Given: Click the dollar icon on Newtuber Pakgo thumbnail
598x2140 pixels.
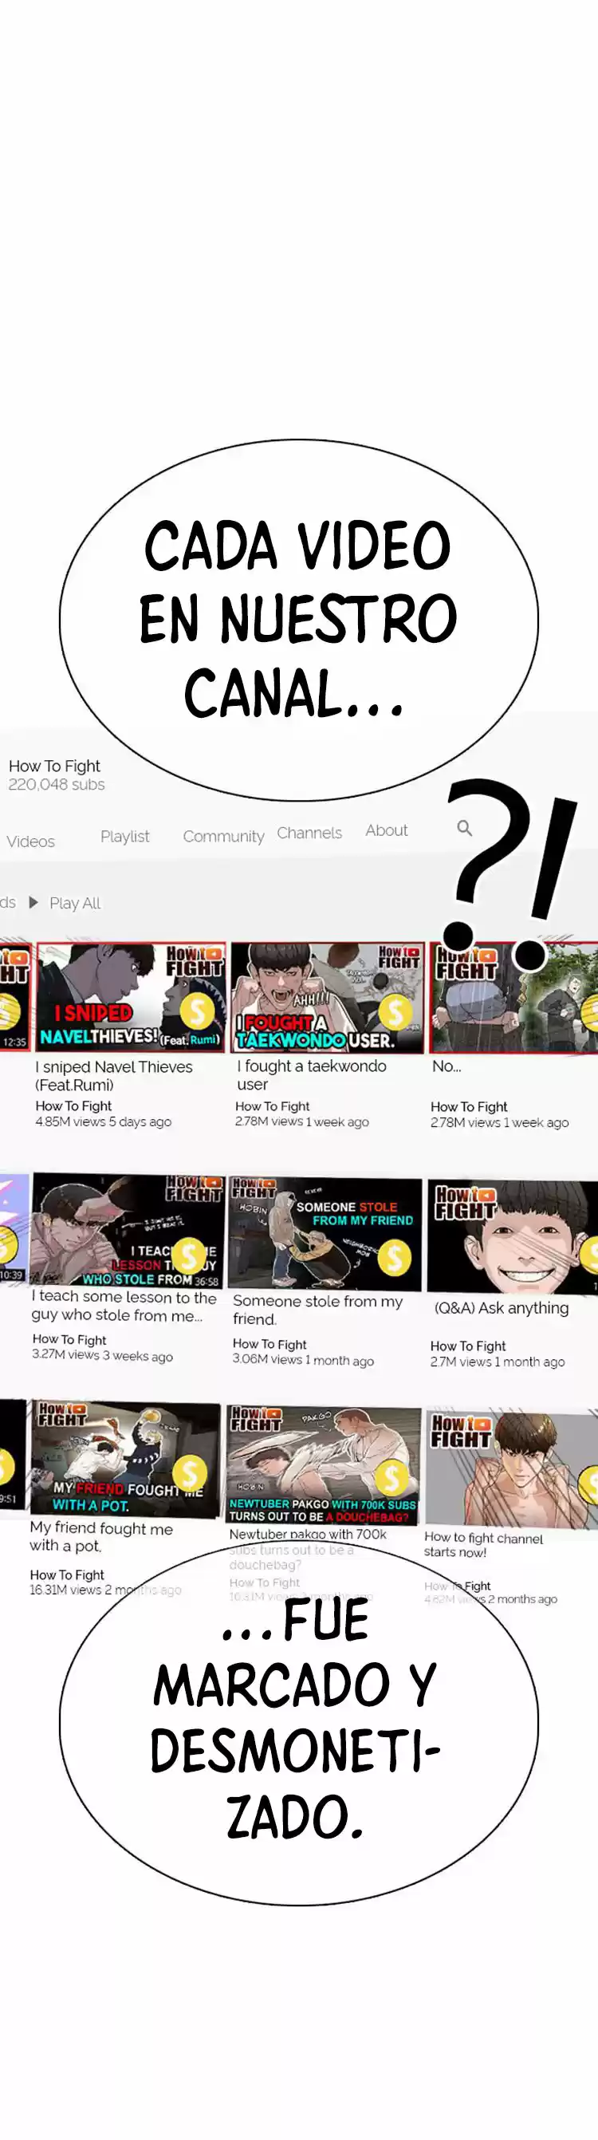Looking at the screenshot, I should 392,1478.
